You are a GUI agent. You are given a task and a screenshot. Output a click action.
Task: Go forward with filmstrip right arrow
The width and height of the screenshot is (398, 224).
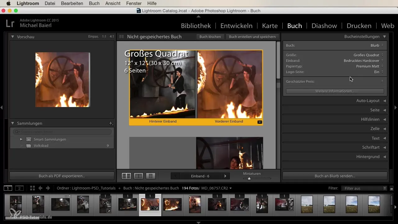(48, 188)
